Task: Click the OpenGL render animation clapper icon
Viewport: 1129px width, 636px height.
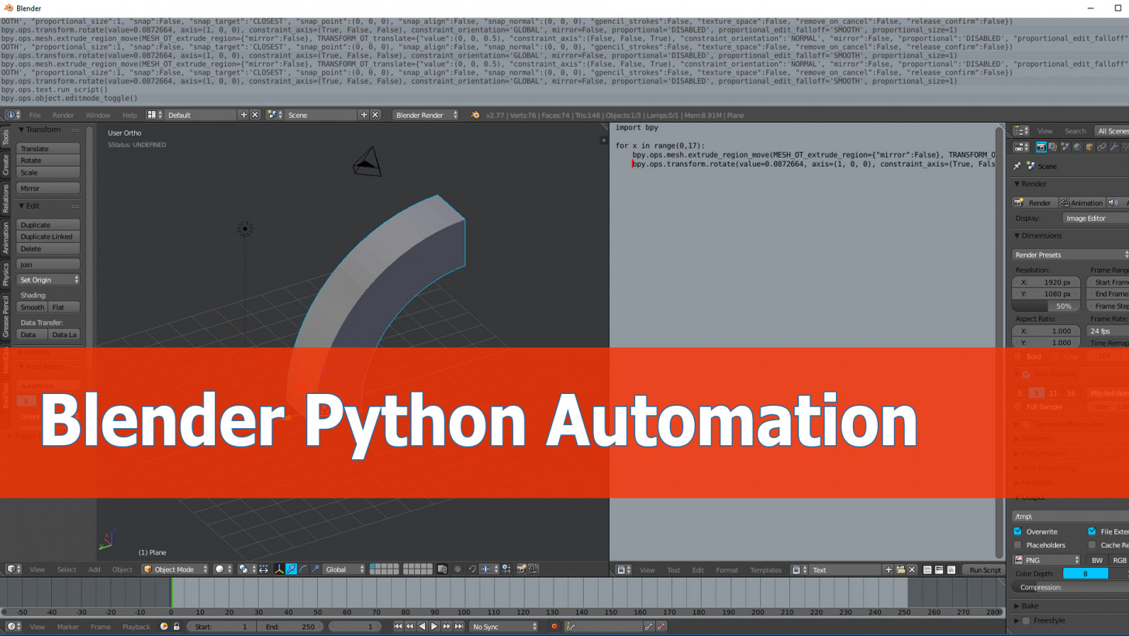Action: [533, 569]
